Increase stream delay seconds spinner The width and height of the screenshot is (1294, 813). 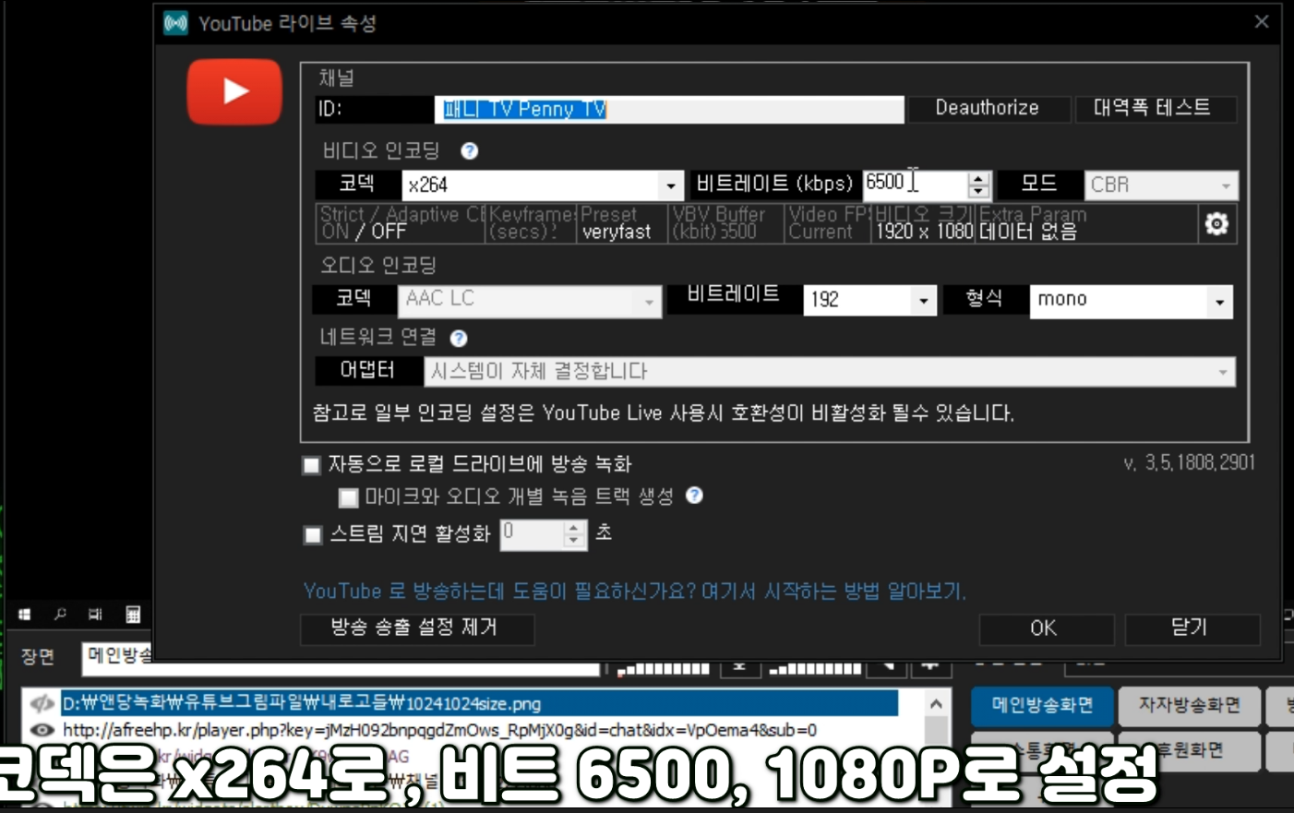574,528
